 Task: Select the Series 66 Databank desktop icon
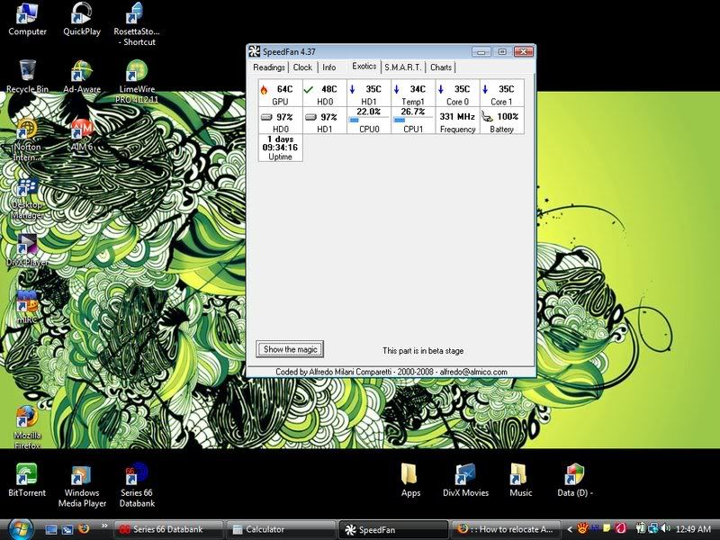click(x=137, y=486)
